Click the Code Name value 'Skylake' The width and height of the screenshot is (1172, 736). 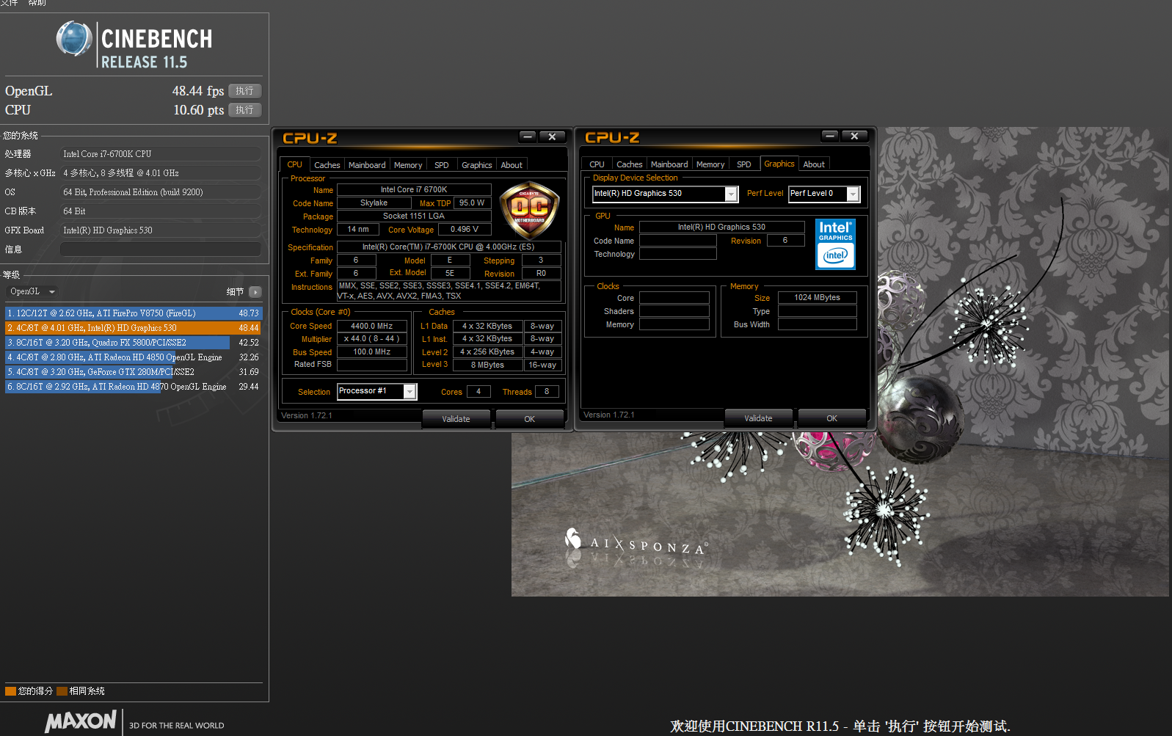(374, 203)
